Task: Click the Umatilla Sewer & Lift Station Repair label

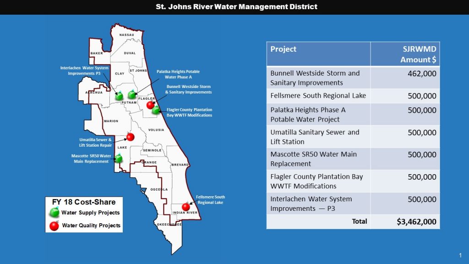Action: pos(95,143)
